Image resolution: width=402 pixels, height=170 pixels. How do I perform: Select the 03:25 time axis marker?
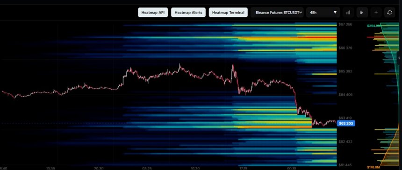click(x=147, y=169)
